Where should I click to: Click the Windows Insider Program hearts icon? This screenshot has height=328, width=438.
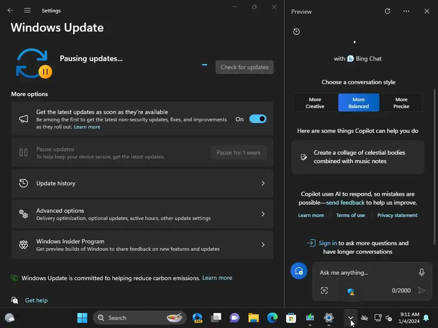click(24, 245)
